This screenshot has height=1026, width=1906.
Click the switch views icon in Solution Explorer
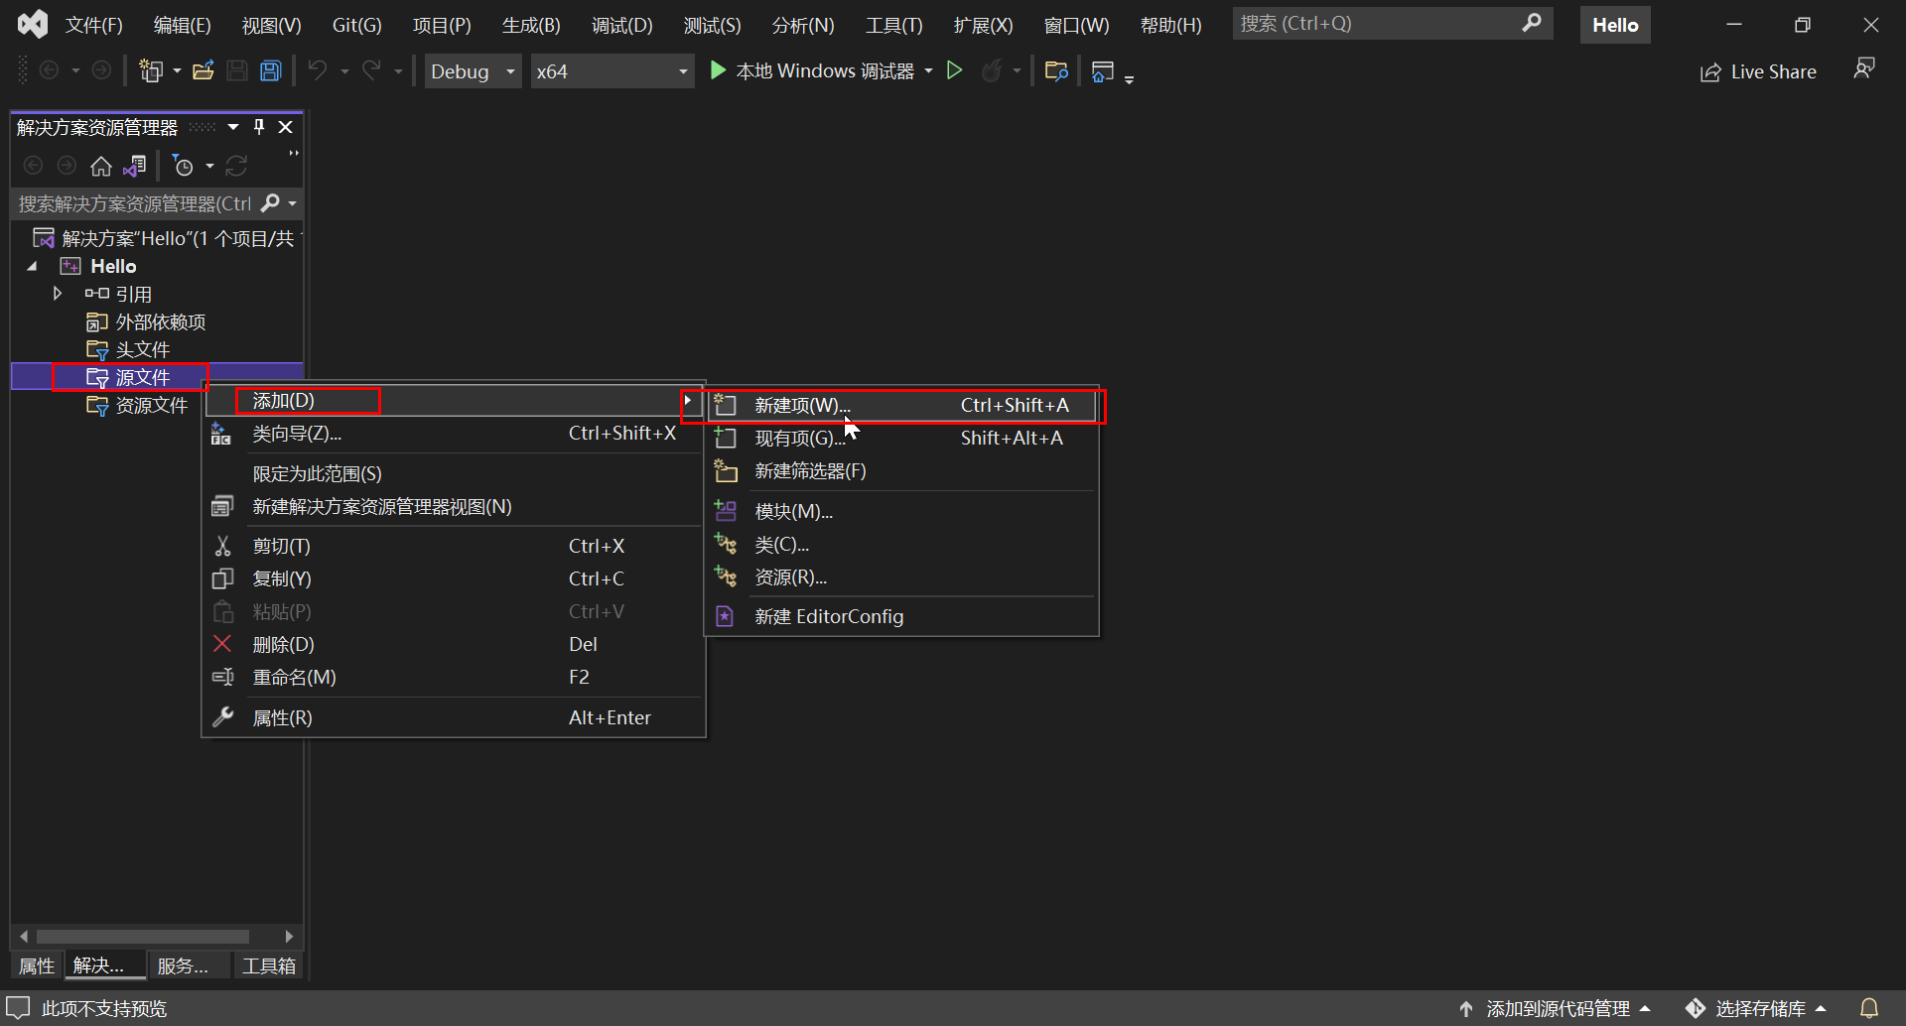(x=135, y=166)
